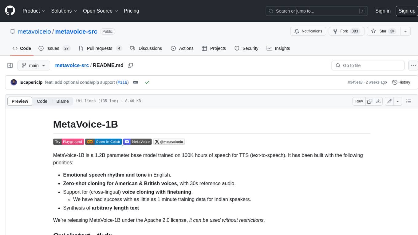The image size is (418, 235).
Task: Open the Actions tab
Action: coord(182,48)
